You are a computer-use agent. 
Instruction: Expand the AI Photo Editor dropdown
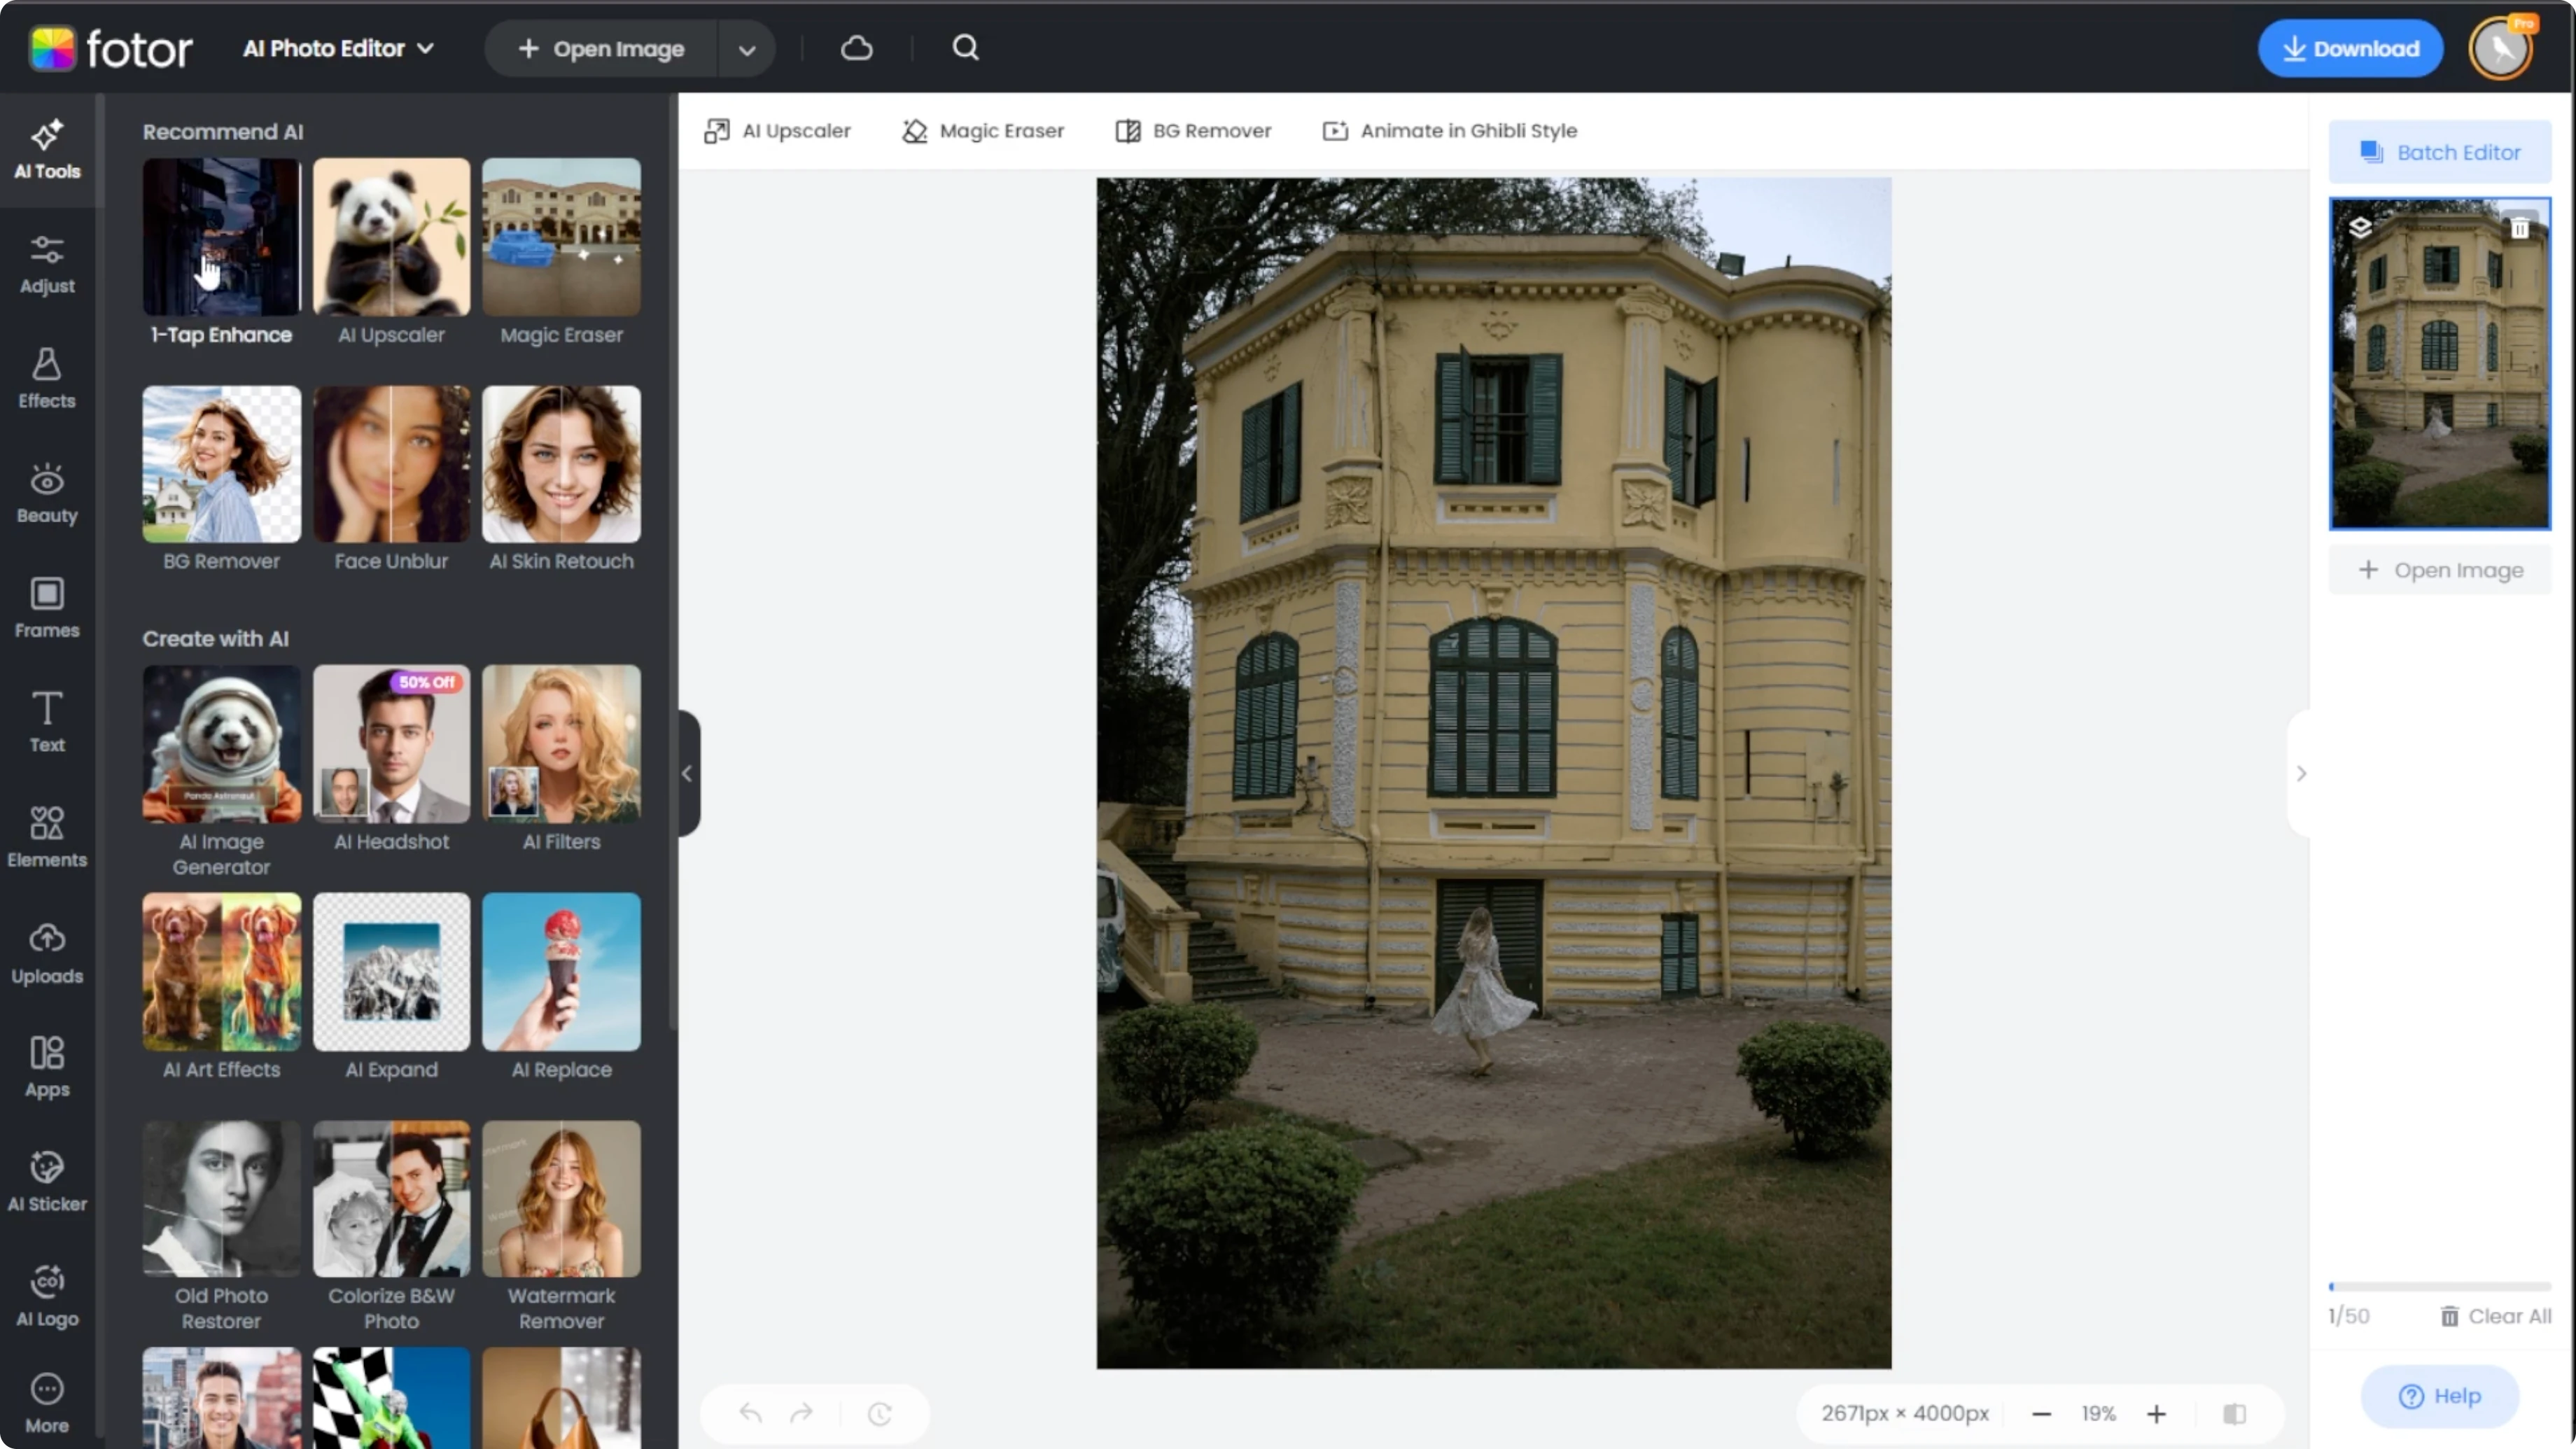(338, 48)
